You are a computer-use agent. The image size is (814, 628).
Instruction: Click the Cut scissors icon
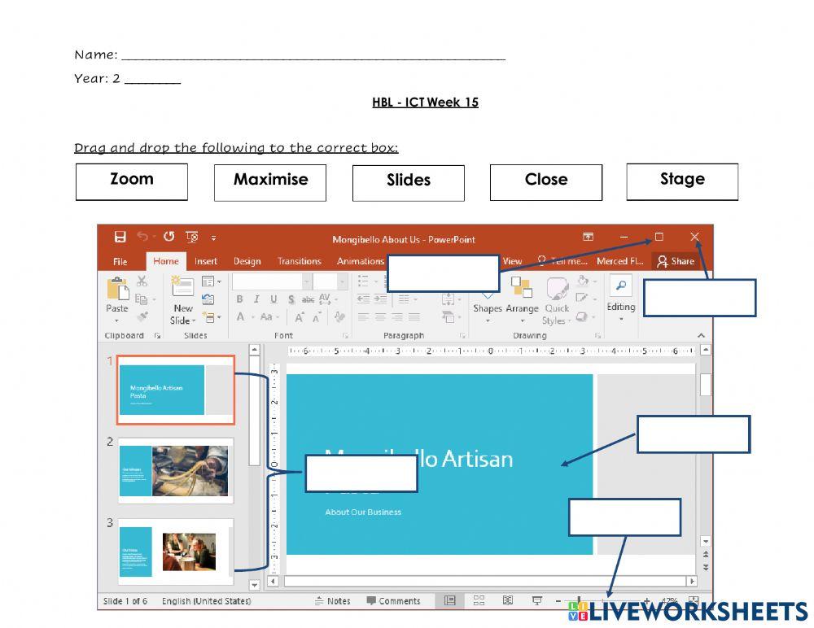[x=142, y=281]
